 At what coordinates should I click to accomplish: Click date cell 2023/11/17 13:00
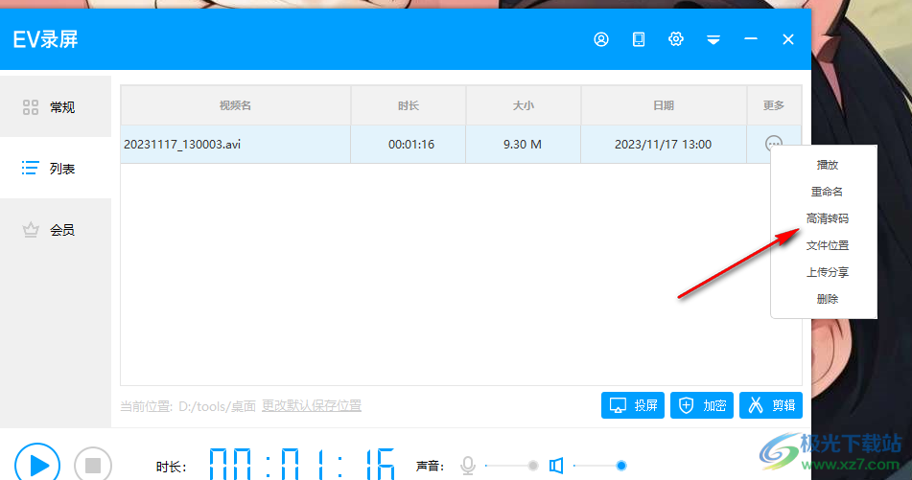[663, 144]
